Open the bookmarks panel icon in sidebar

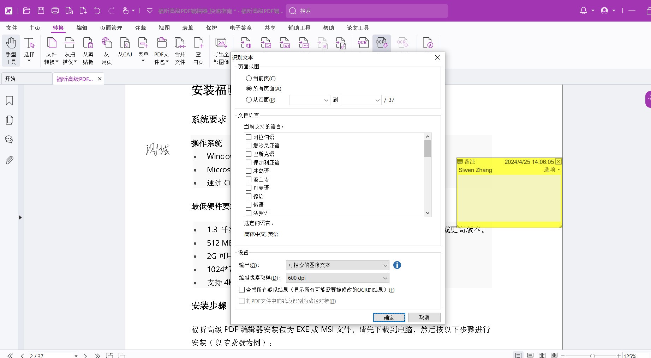tap(10, 101)
